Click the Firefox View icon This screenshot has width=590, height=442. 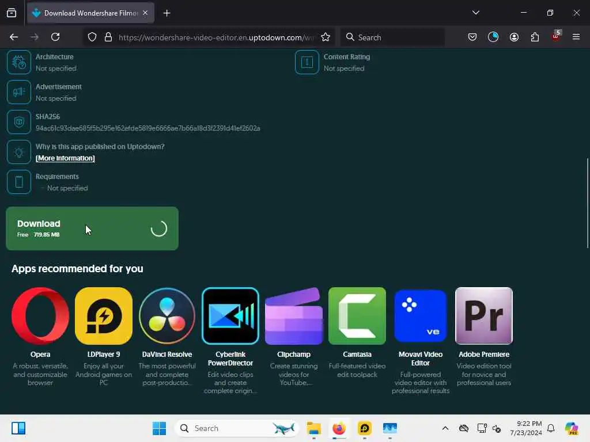tap(12, 13)
